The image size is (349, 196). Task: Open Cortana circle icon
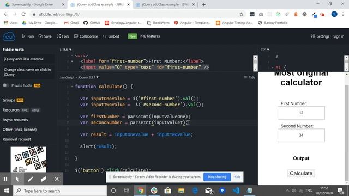click(x=113, y=191)
